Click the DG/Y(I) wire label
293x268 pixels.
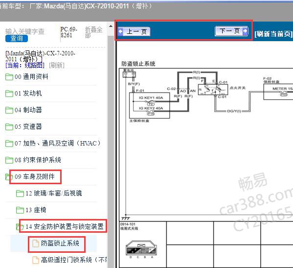(x=234, y=111)
